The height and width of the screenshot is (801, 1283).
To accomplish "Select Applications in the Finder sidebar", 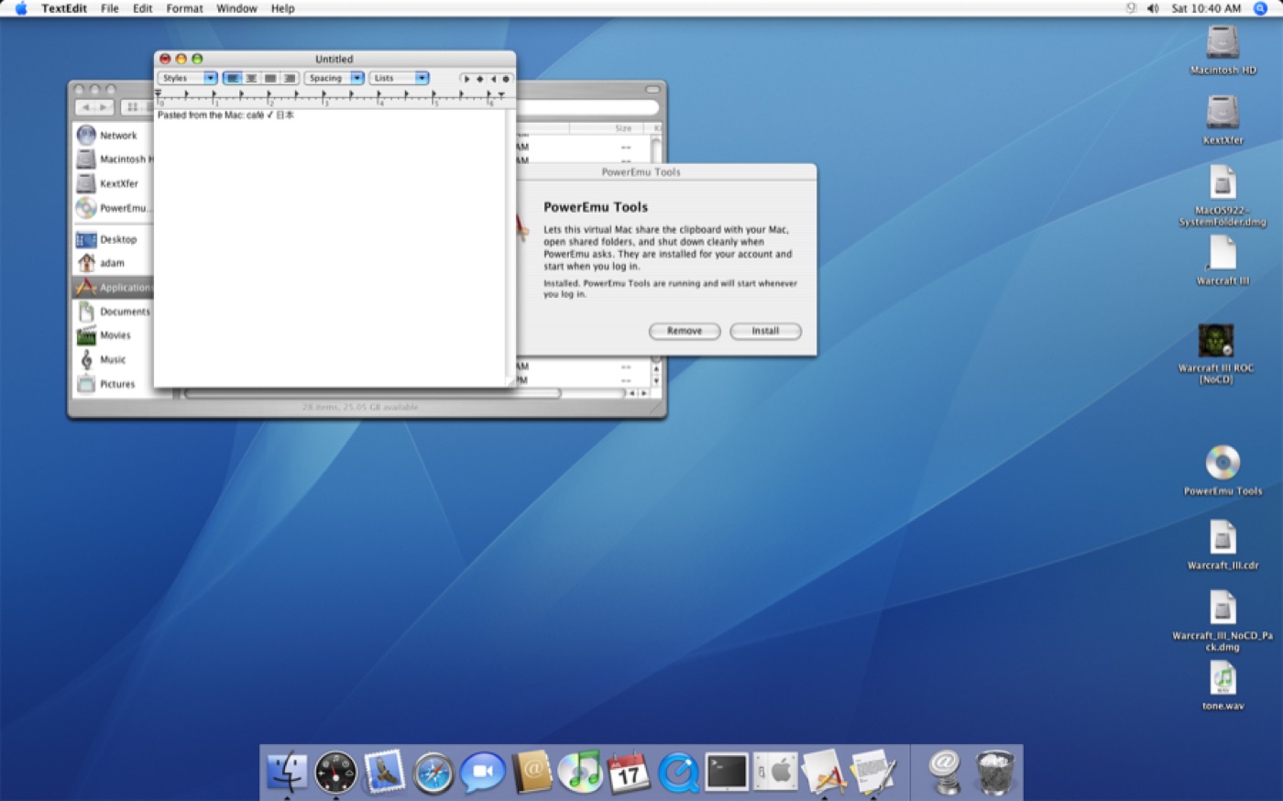I will click(112, 287).
